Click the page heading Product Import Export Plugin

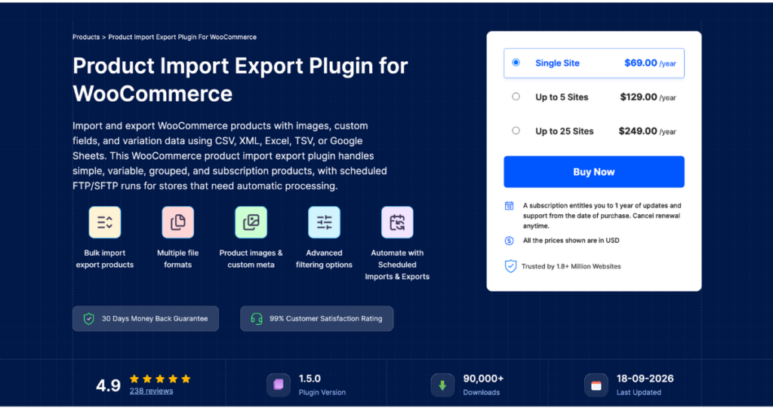pyautogui.click(x=240, y=79)
